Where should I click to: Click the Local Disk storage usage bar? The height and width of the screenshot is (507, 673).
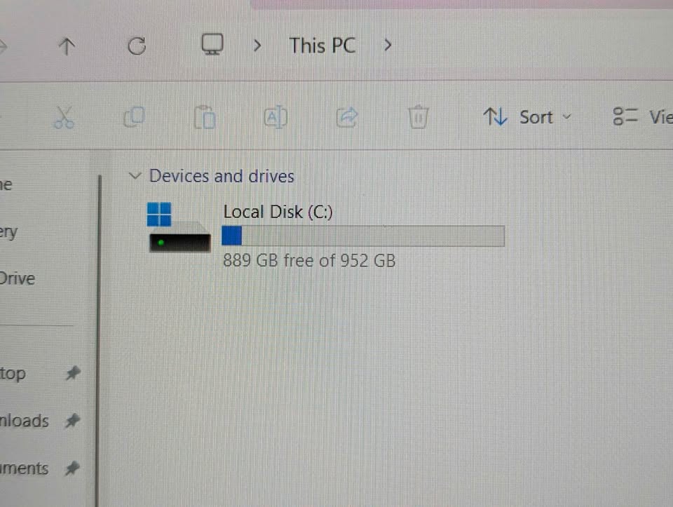point(363,236)
